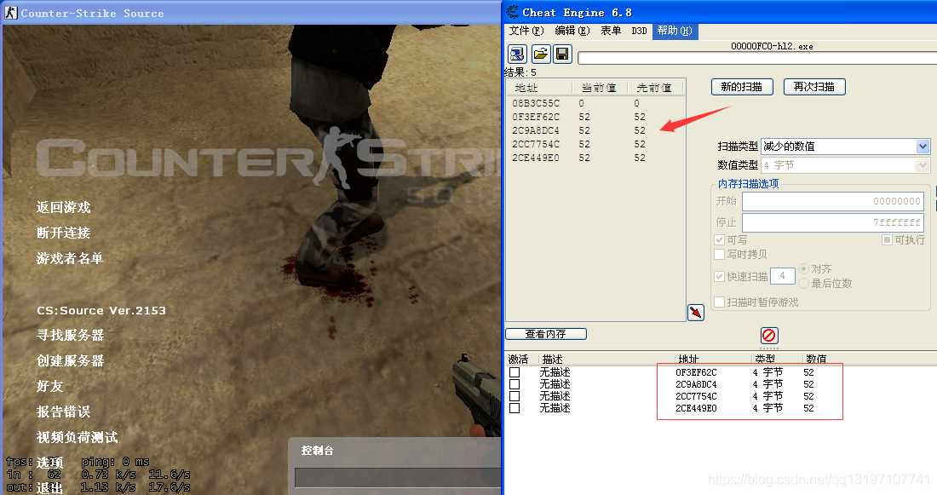Select the 对齐 radio button
The width and height of the screenshot is (937, 495).
pyautogui.click(x=804, y=269)
